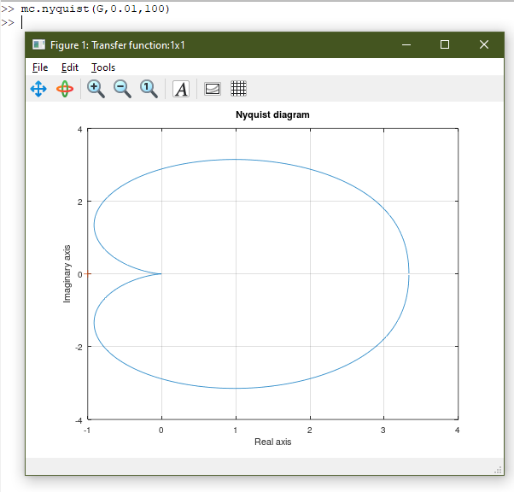This screenshot has width=514, height=492.
Task: Click the red marker at -1 on plot
Action: (88, 273)
